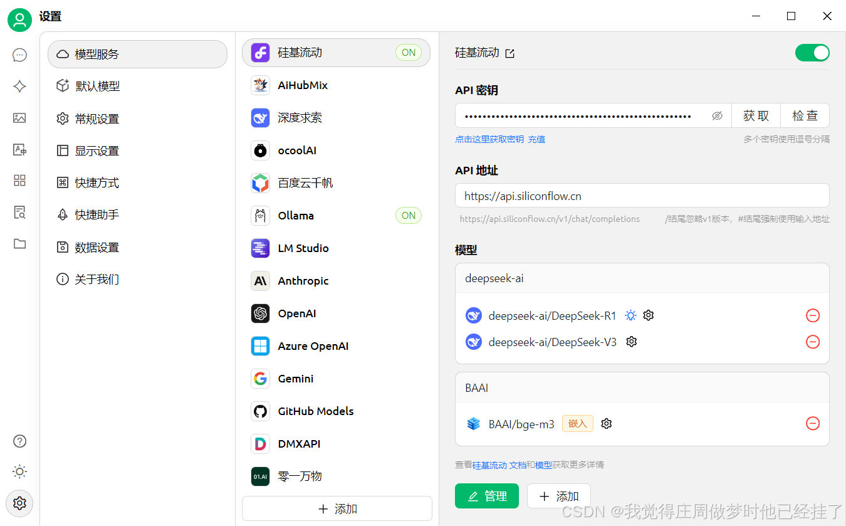
Task: Open settings gear for BAAI/bge-m3 model
Action: (606, 424)
